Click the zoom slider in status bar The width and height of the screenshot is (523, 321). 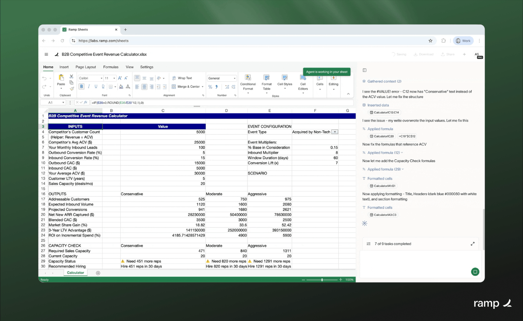tap(322, 280)
